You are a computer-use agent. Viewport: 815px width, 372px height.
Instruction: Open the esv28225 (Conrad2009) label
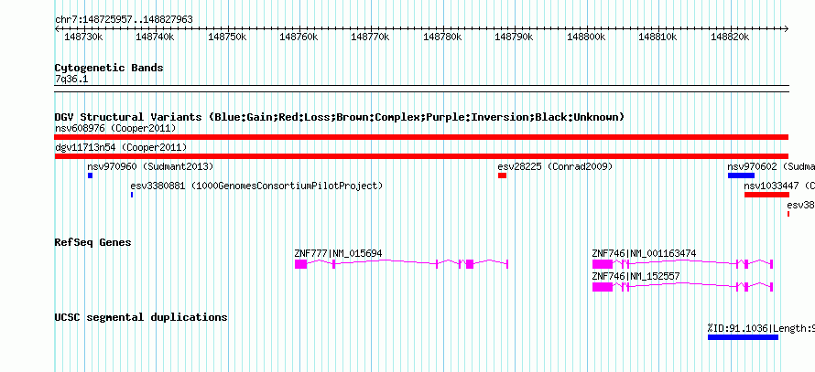[555, 166]
